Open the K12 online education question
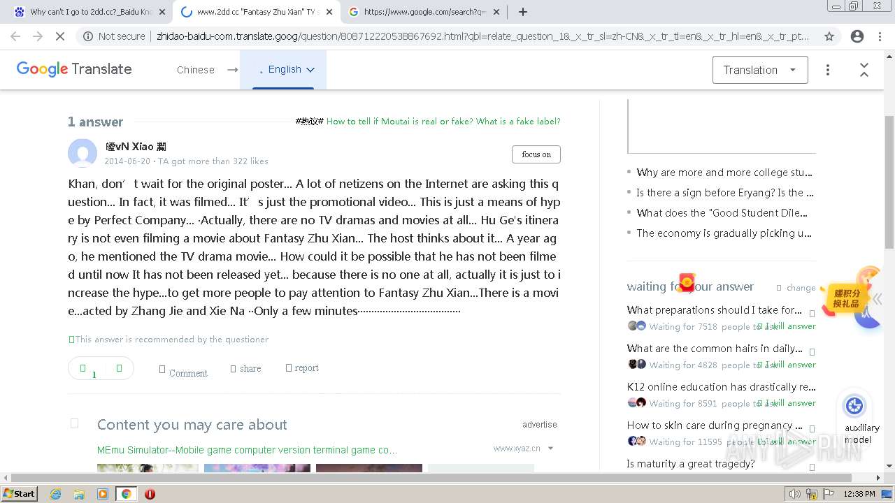 (x=721, y=387)
